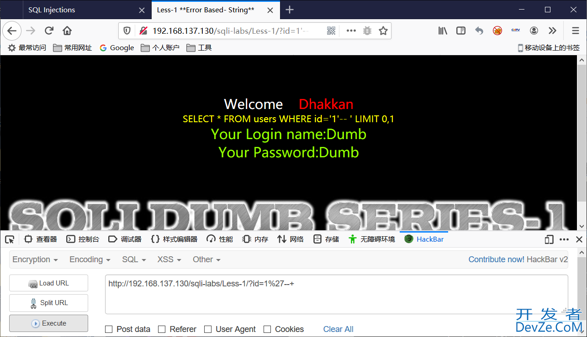Expand HackBar XSS dropdown
The image size is (587, 337).
coord(169,259)
